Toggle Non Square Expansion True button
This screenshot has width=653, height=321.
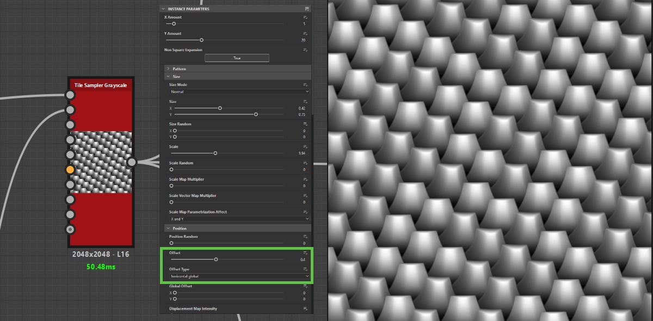click(237, 58)
